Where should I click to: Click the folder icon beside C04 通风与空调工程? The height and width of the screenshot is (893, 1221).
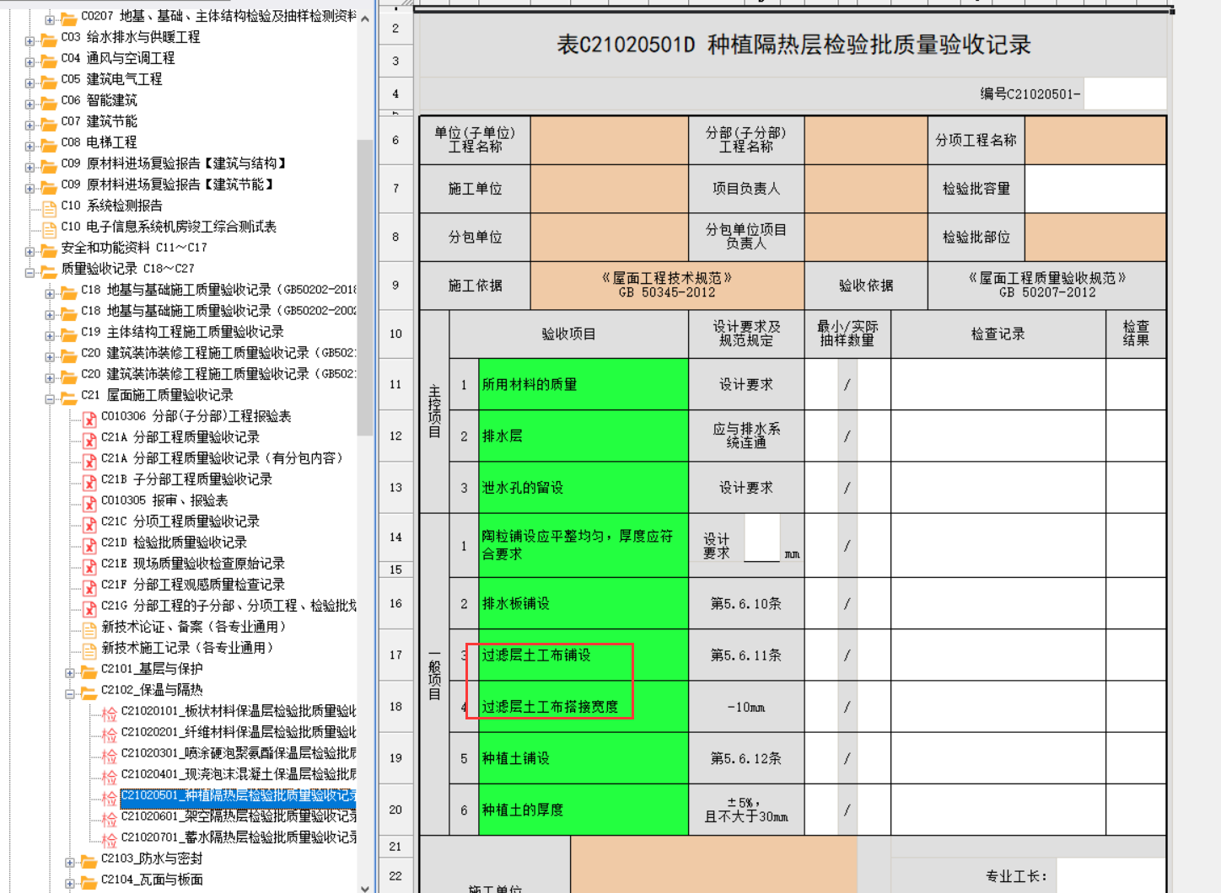[50, 60]
